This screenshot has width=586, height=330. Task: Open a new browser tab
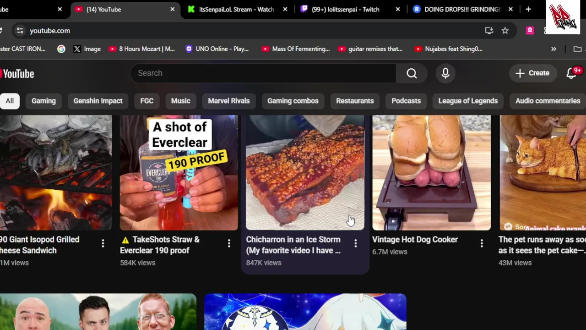point(528,9)
